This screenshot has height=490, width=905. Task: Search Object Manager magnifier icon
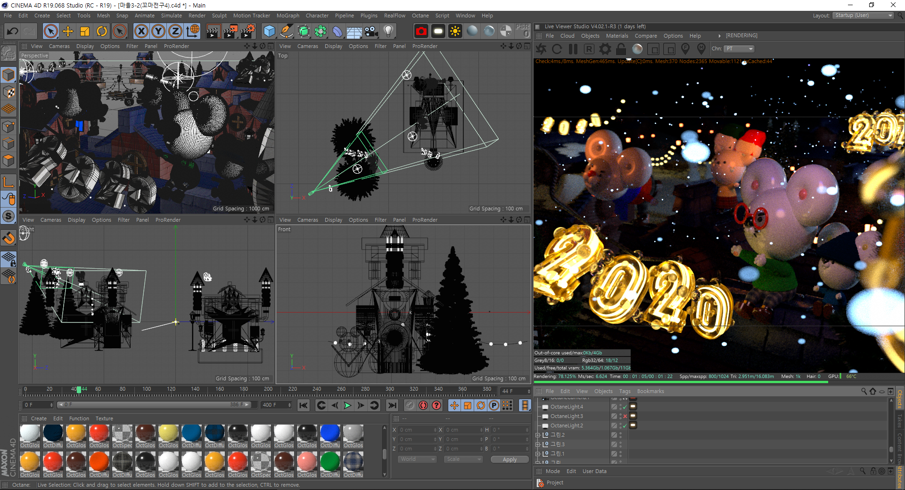[864, 391]
